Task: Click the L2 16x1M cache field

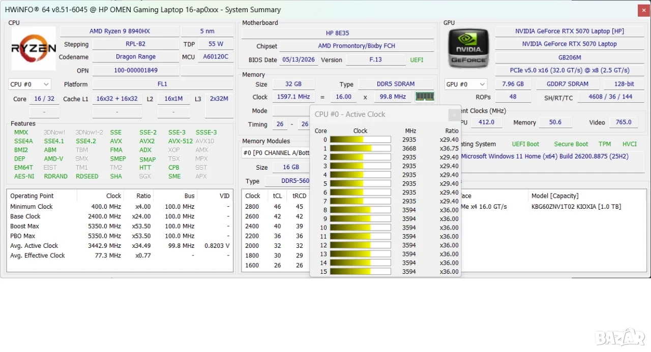Action: [x=173, y=99]
